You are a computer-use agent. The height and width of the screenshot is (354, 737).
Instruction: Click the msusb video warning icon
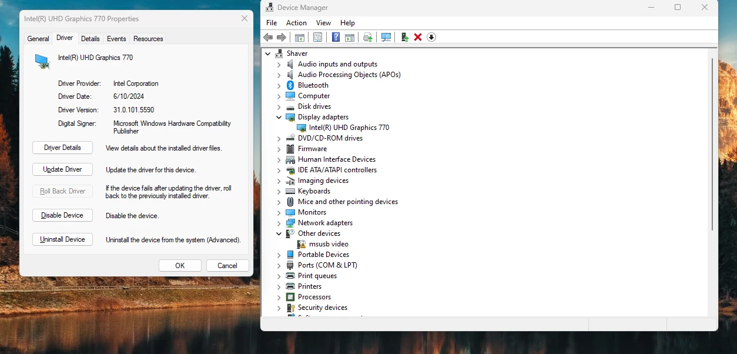[301, 244]
